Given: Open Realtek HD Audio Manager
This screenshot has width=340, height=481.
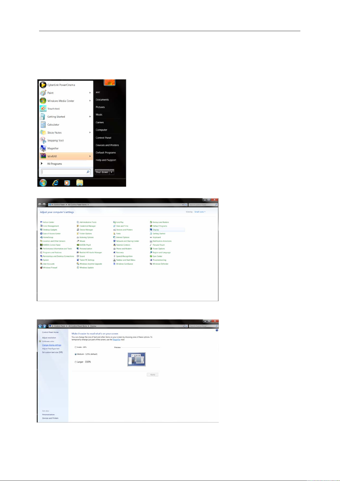Looking at the screenshot, I should (89, 253).
